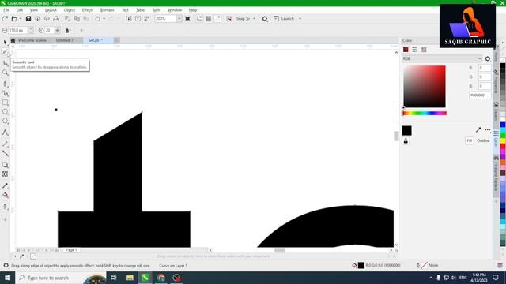Toggle Show guidelines button in the toolbar
Viewport: 506px width, 284px height.
coord(218,19)
